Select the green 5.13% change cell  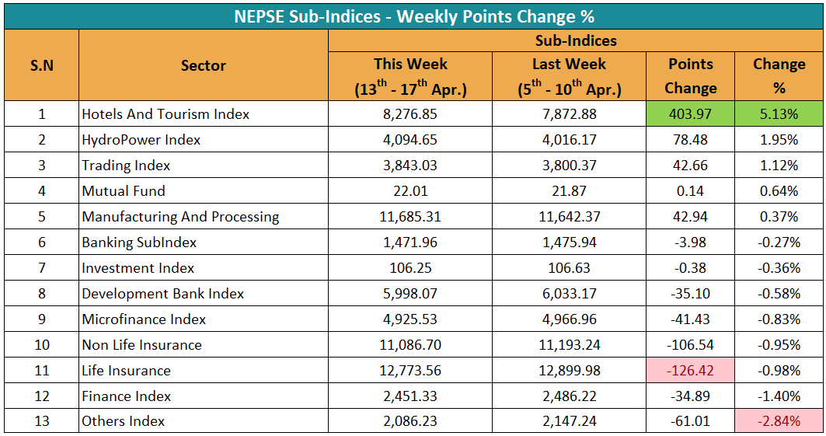[779, 114]
